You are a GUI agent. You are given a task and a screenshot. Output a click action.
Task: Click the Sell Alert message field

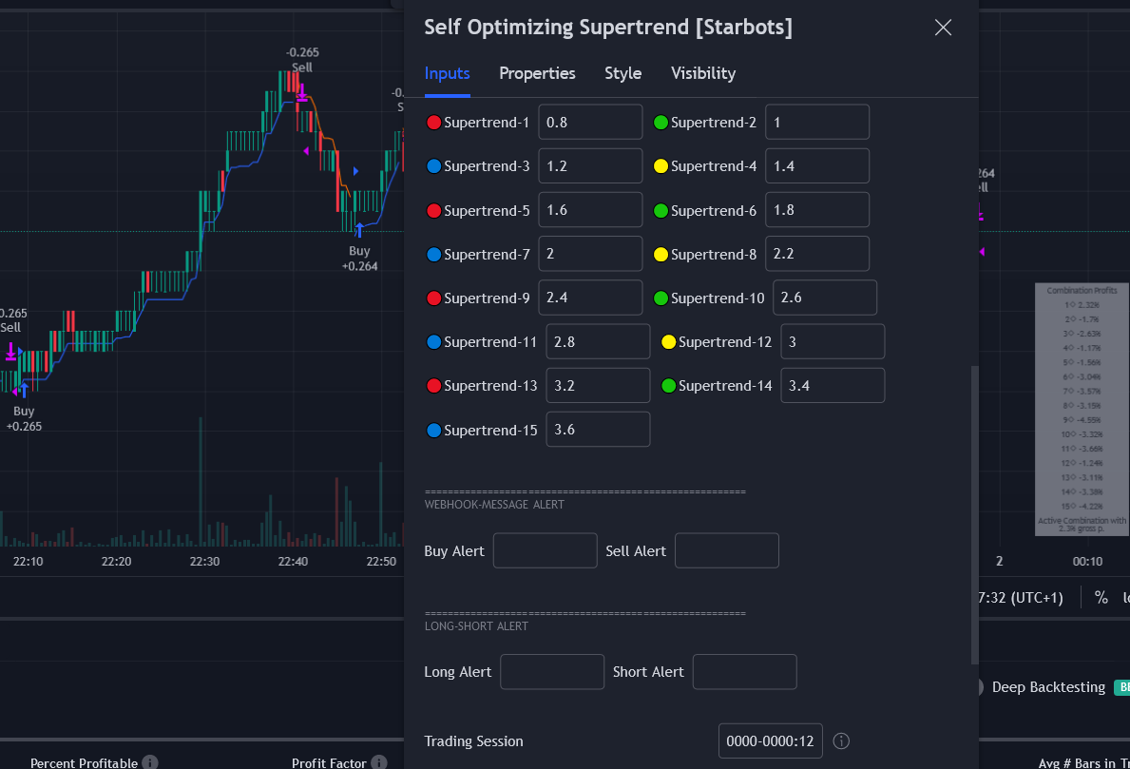(727, 551)
